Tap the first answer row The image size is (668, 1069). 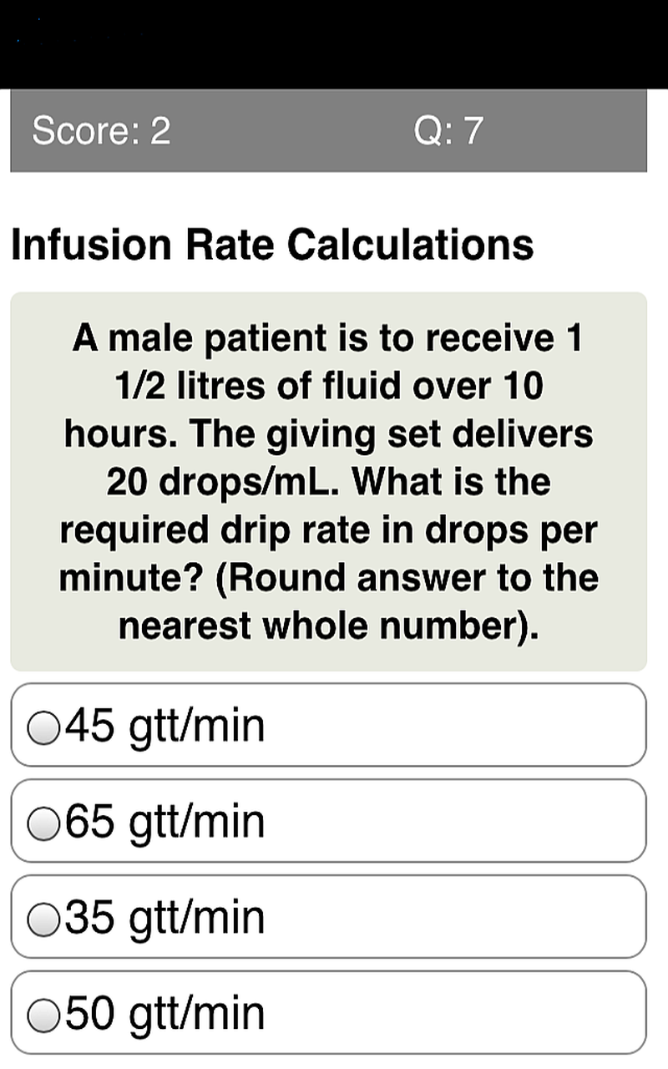point(330,725)
